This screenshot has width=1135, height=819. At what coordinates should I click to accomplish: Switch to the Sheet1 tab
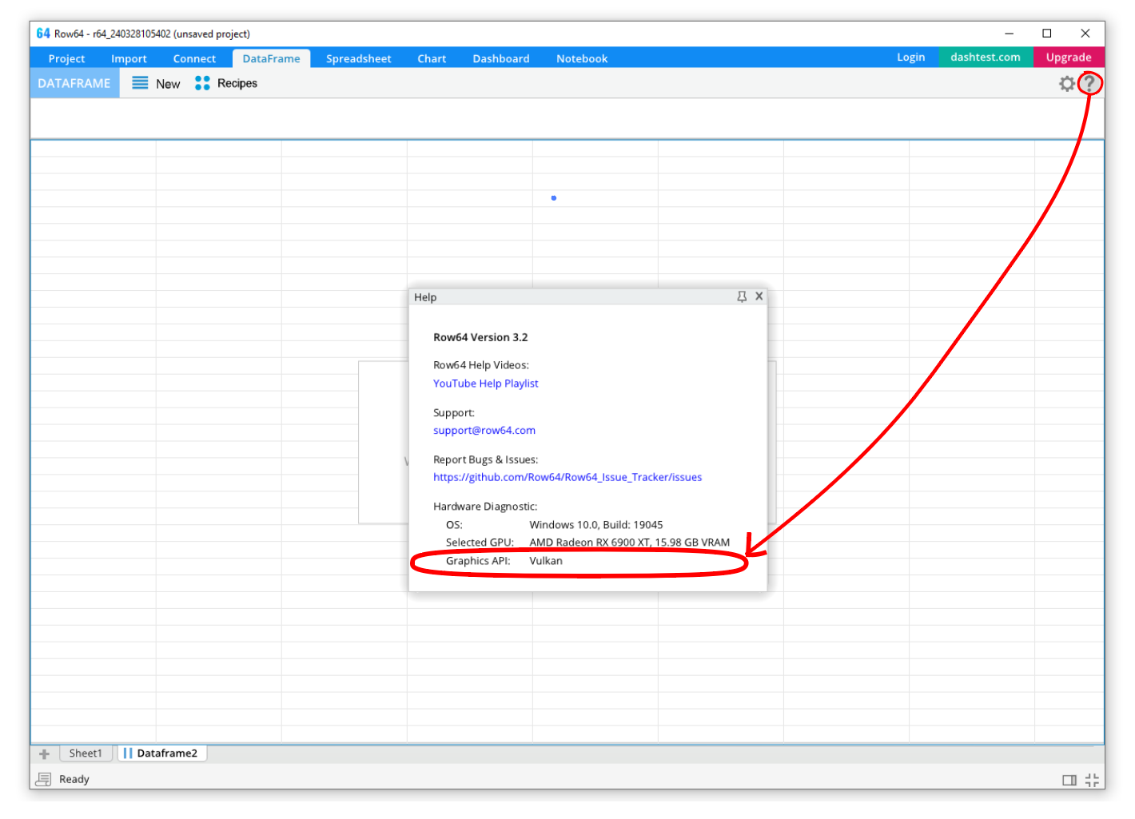(x=86, y=753)
